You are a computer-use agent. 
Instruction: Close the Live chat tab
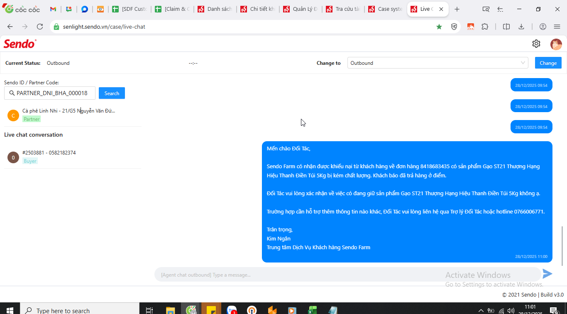pos(441,9)
